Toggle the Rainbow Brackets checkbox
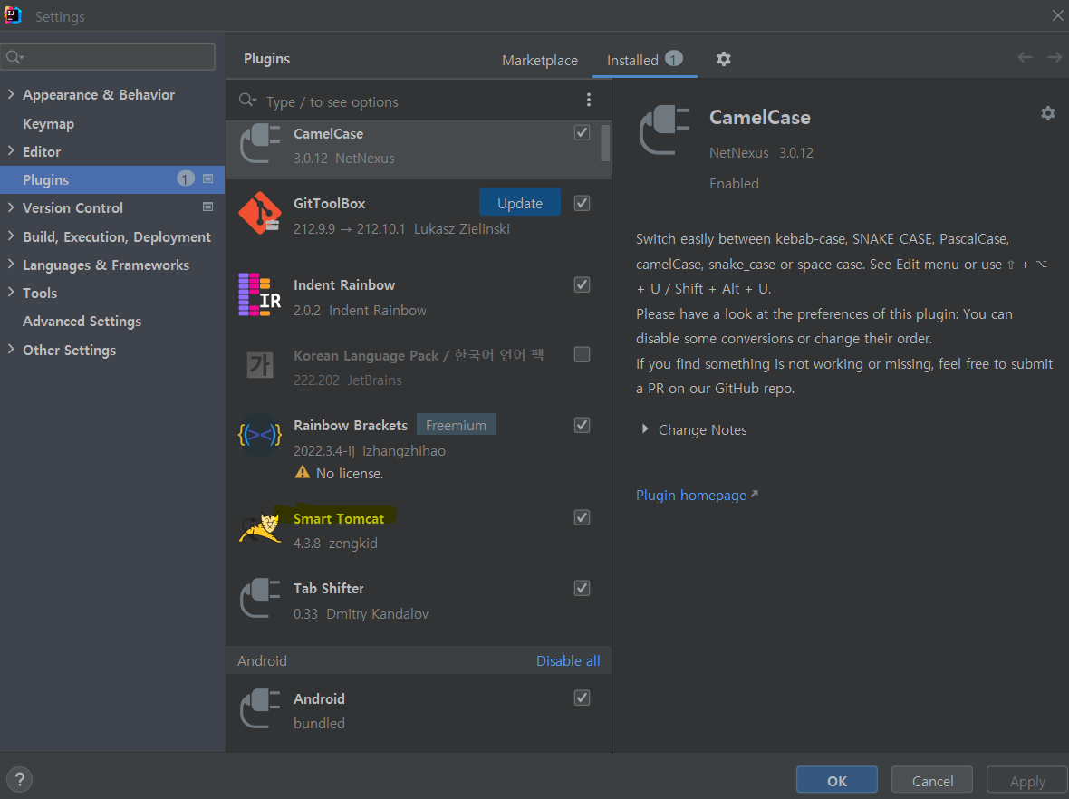1069x799 pixels. pos(582,425)
